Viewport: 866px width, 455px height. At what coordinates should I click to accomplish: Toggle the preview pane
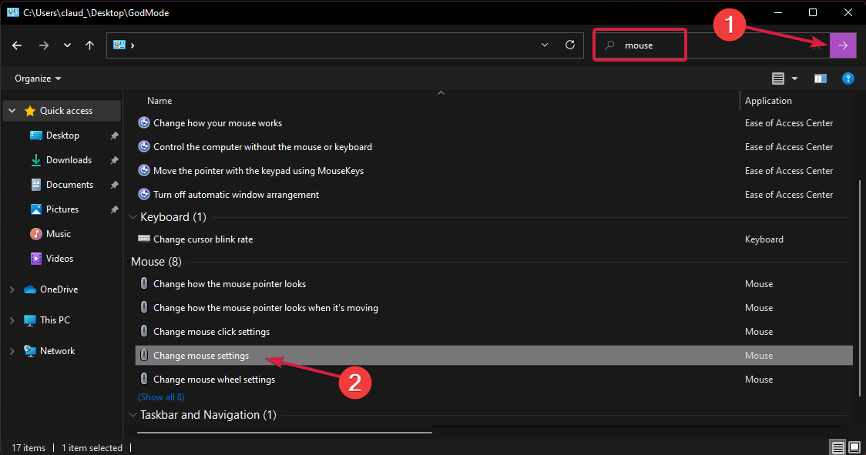tap(821, 79)
